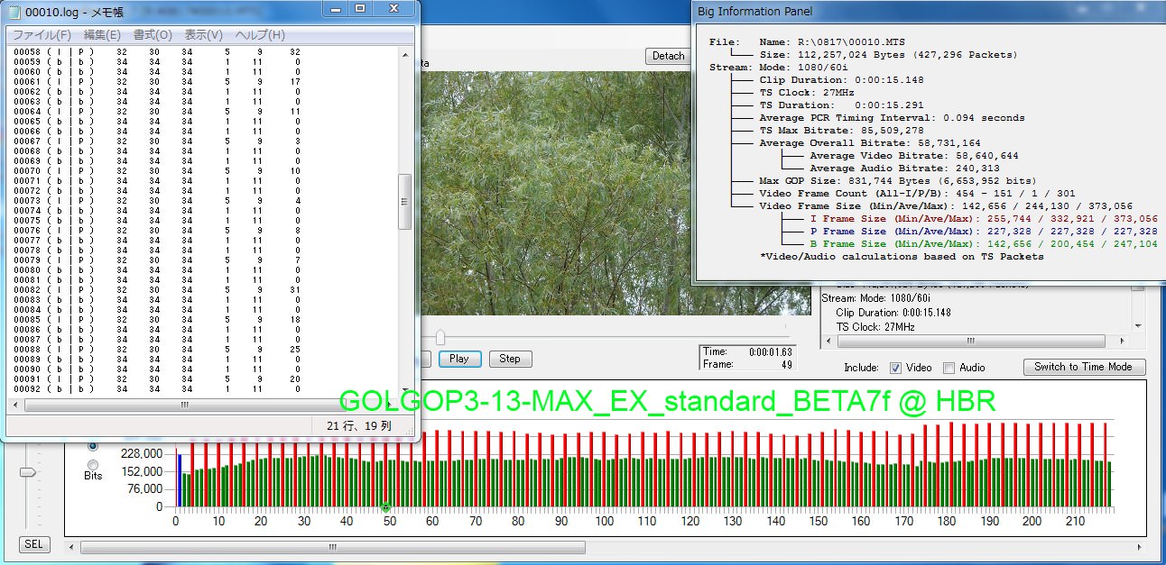Screen dimensions: 1166x565
Task: Click the down arrow in stream info panel
Action: [x=1137, y=326]
